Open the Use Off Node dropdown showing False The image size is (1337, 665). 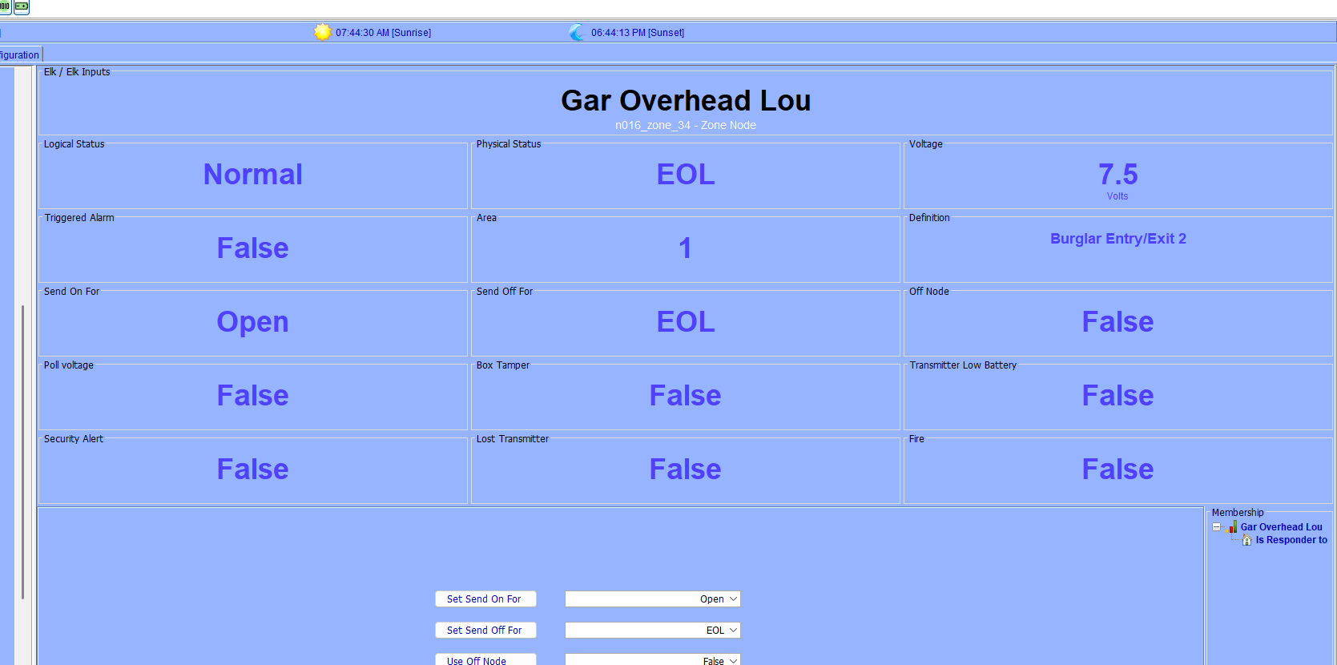tap(733, 660)
